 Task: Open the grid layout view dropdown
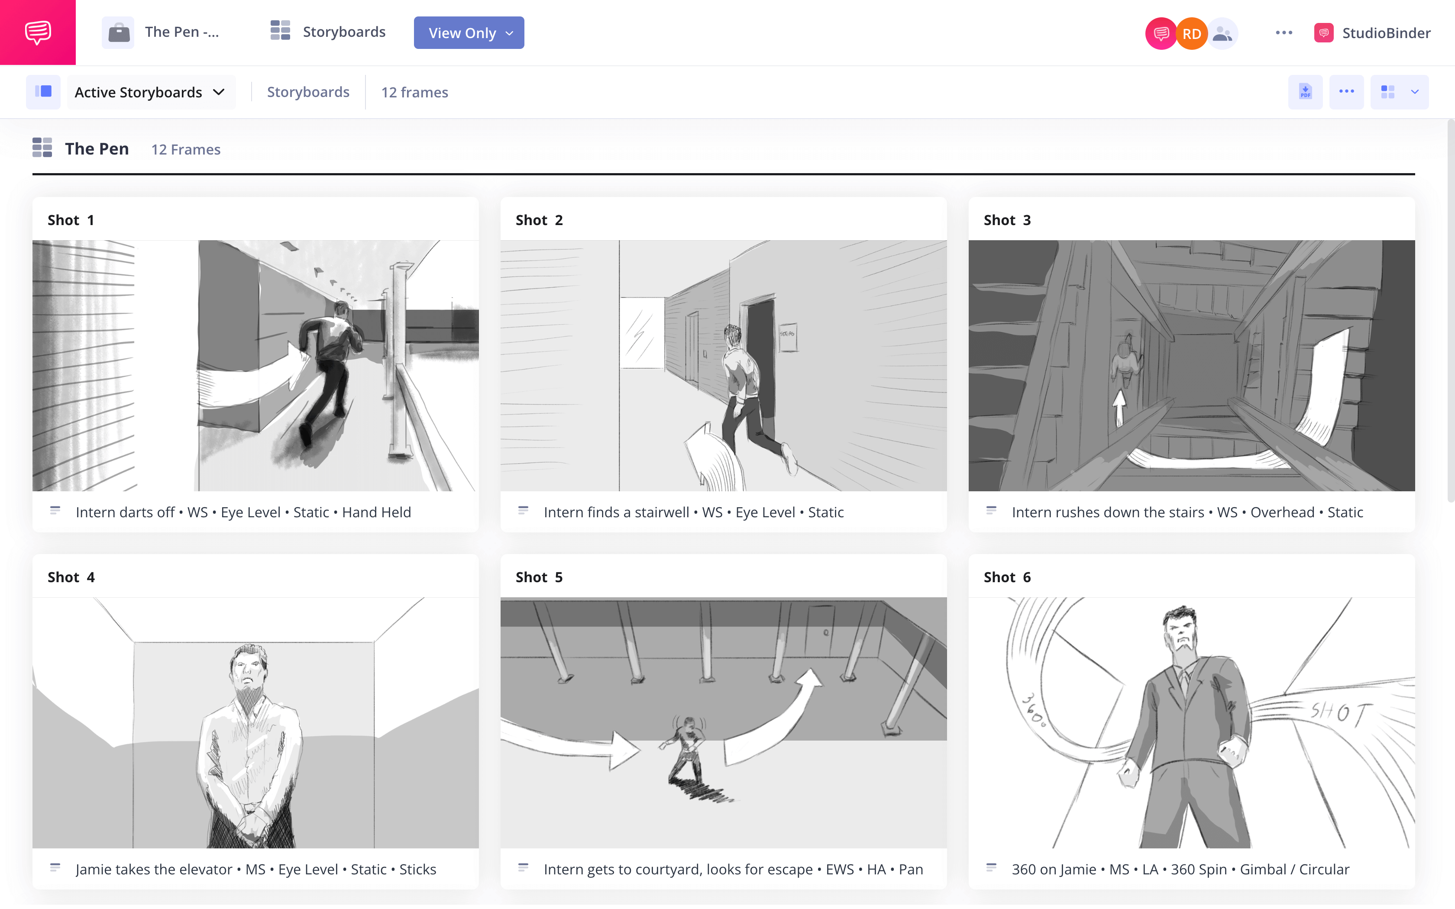pos(1399,91)
